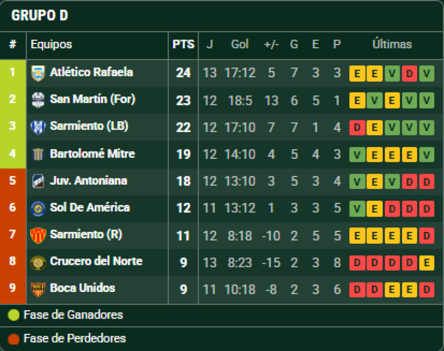This screenshot has width=444, height=351.
Task: Click the Atlético Rafaela team crest
Action: pyautogui.click(x=38, y=73)
